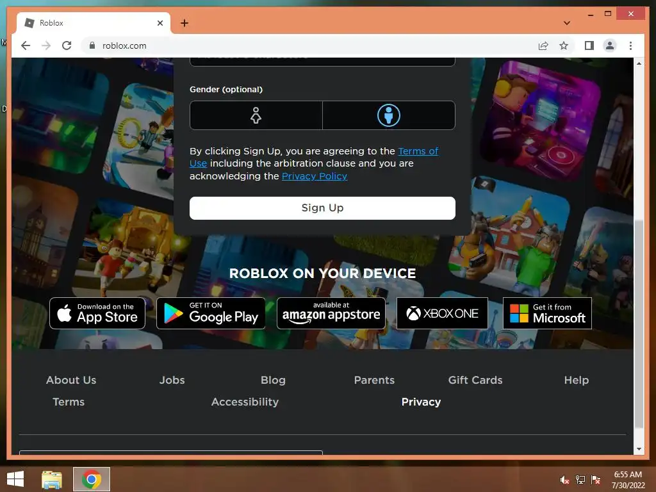
Task: Click the scrollbar down arrow
Action: tap(639, 449)
